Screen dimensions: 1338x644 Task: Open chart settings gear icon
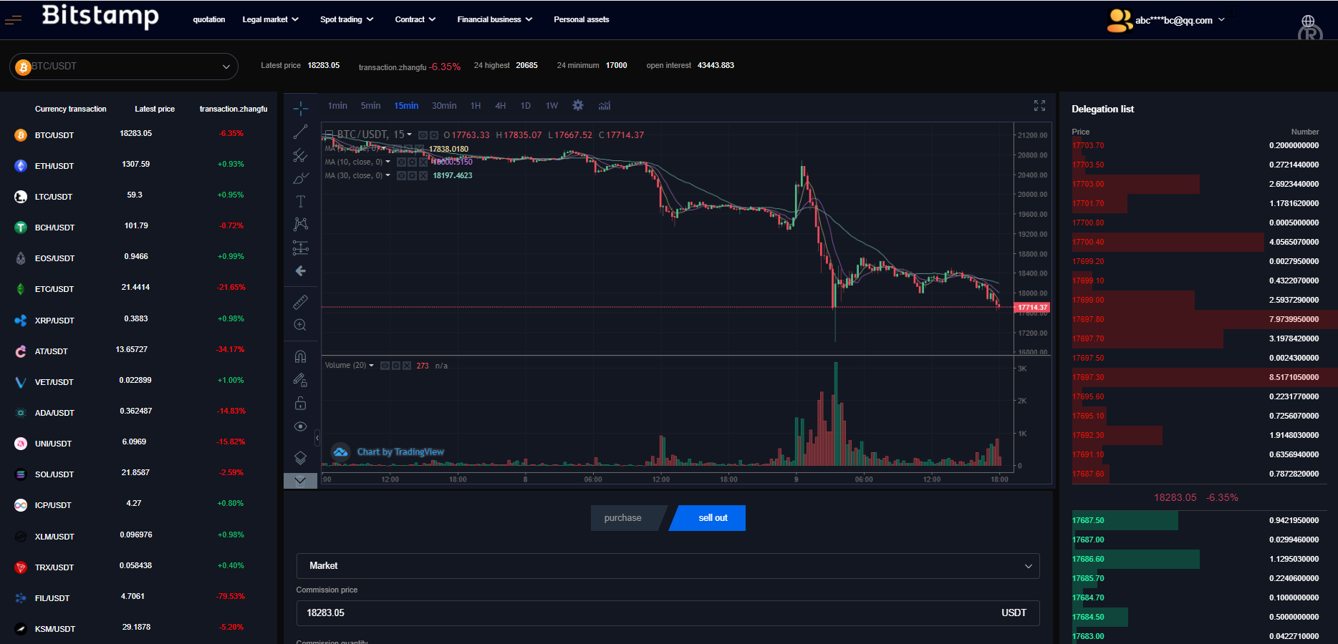point(578,106)
